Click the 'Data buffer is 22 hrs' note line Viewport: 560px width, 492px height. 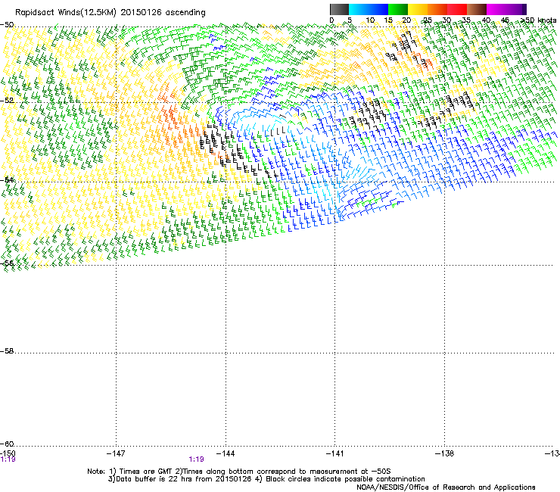[266, 479]
